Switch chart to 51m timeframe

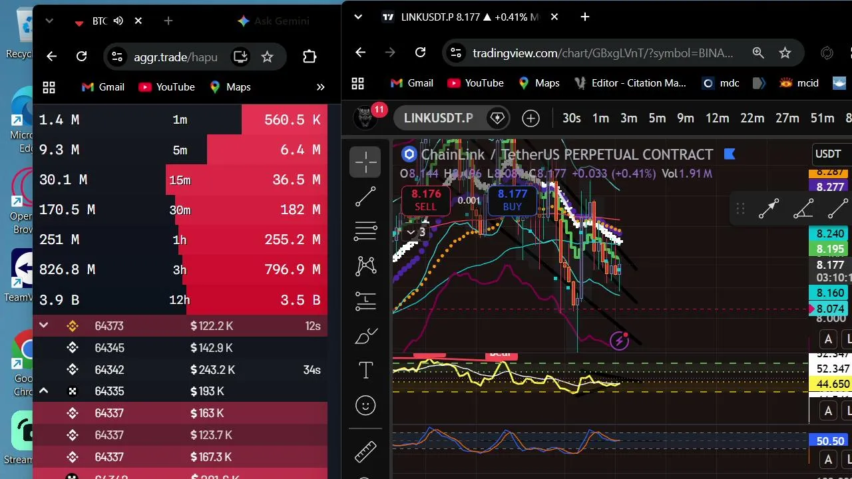tap(822, 118)
